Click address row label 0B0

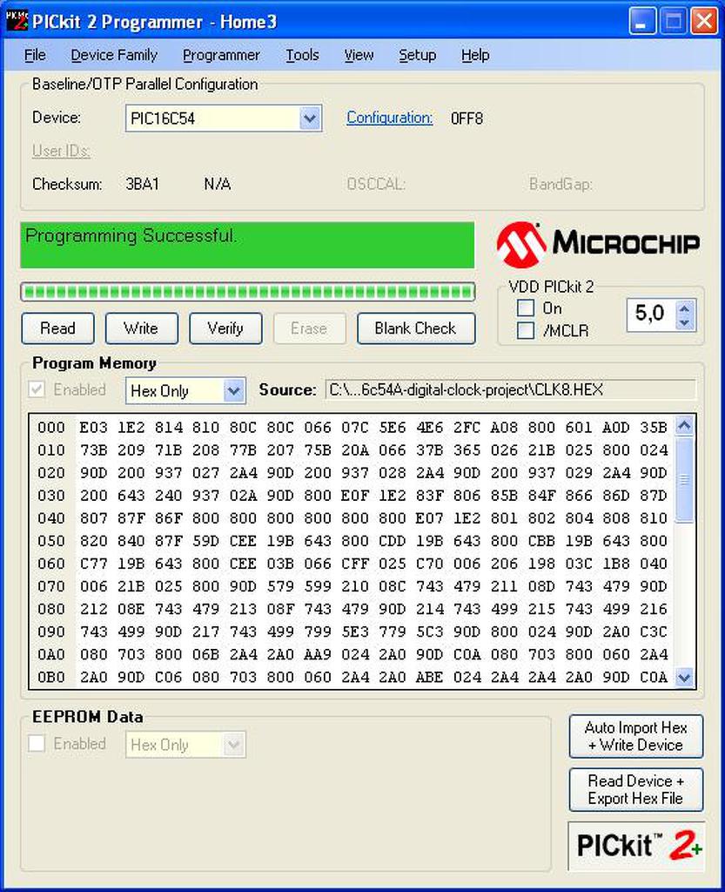coord(51,677)
